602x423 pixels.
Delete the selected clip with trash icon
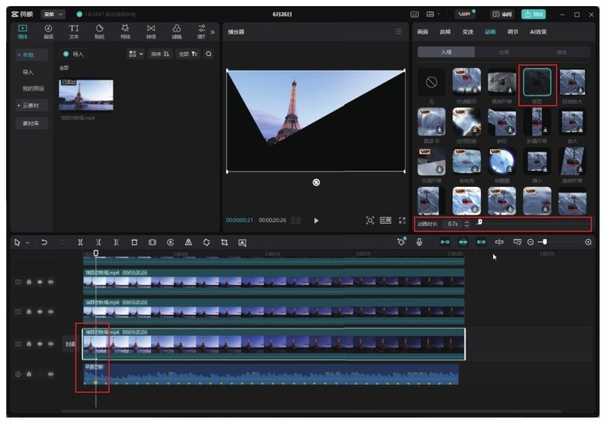point(134,242)
